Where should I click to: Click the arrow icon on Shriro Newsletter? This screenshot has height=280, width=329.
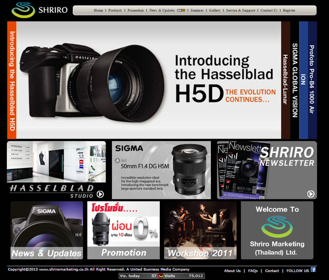pyautogui.click(x=311, y=194)
